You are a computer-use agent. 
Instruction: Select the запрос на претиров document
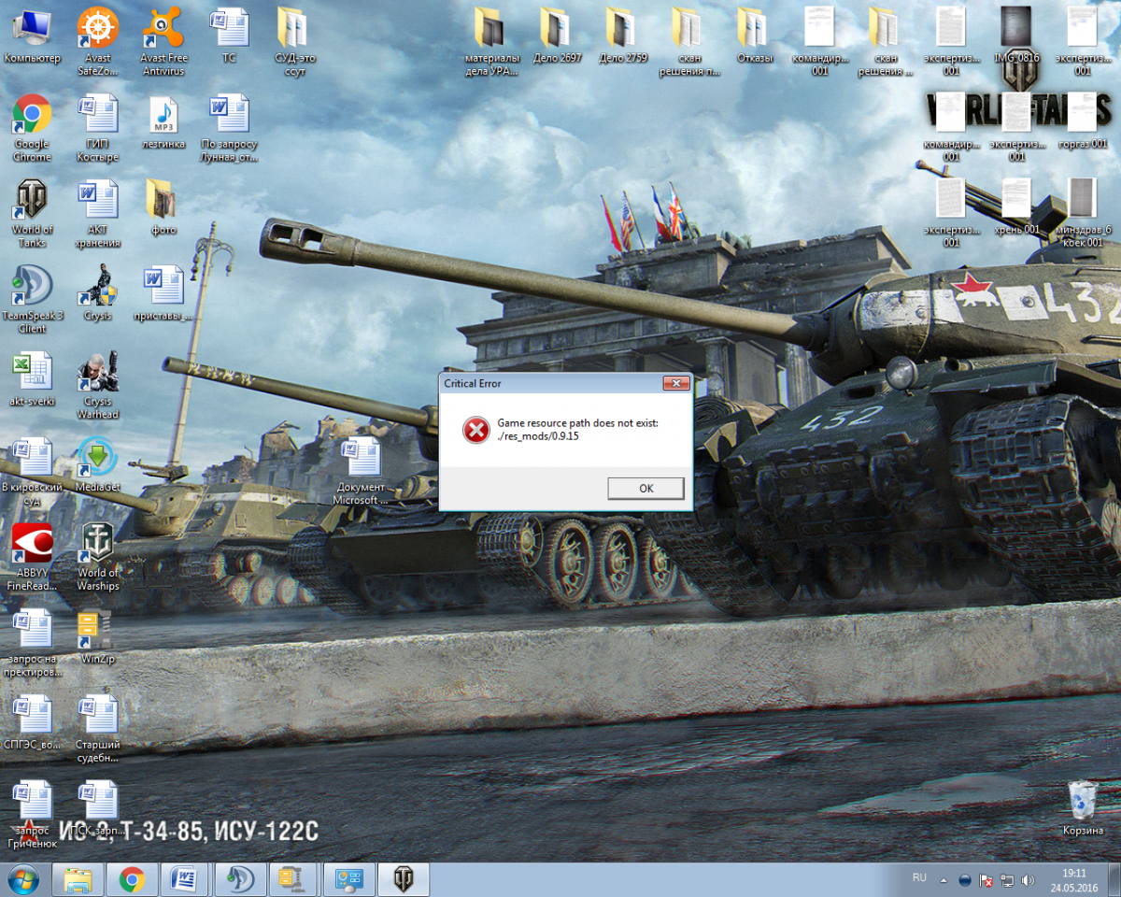click(x=32, y=644)
